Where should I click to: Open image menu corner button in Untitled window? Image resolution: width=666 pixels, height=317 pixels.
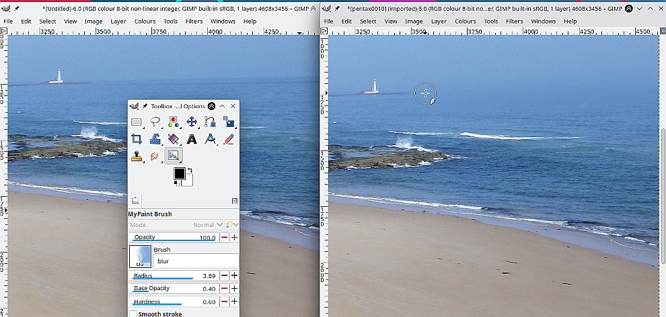pyautogui.click(x=3, y=30)
